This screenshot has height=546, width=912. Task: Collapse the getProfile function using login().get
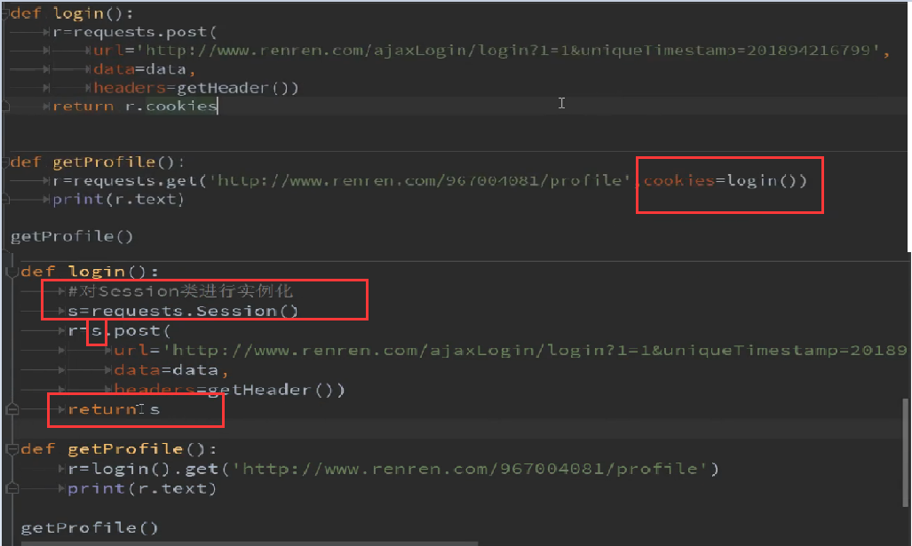[11, 449]
